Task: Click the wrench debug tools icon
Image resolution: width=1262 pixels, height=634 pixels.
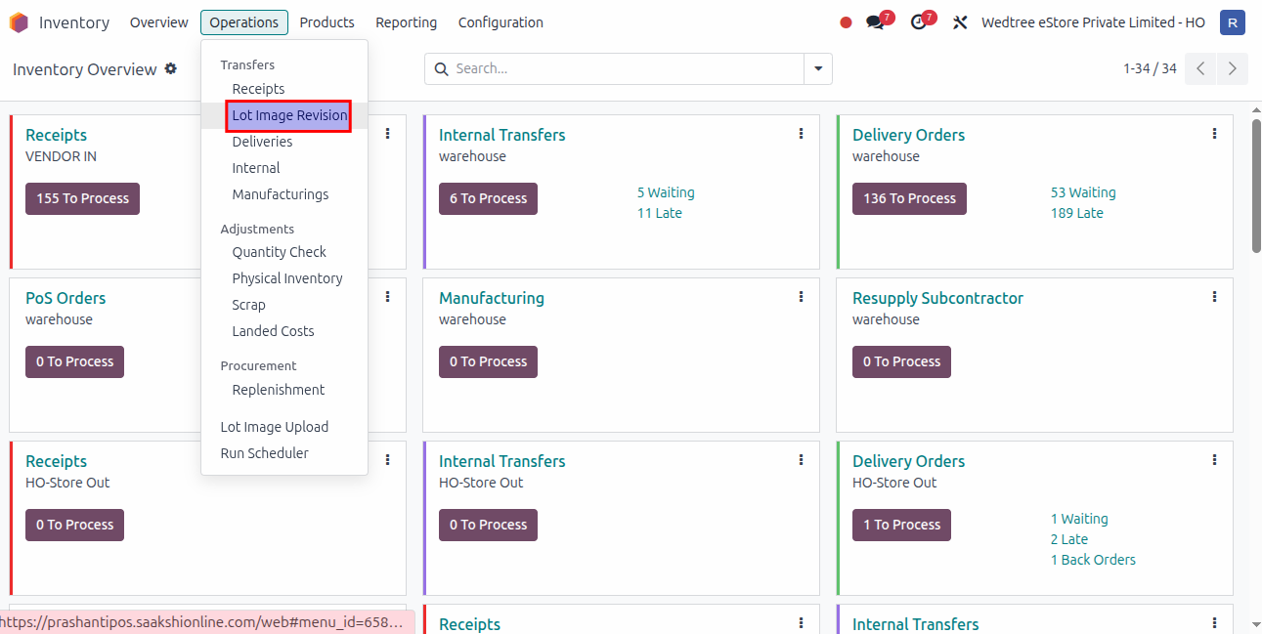Action: (960, 22)
